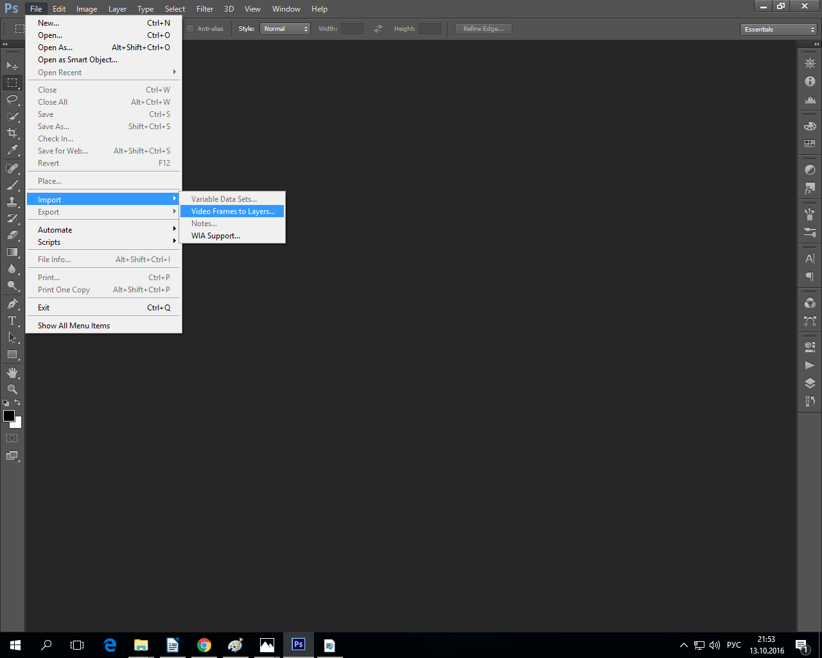Select the Zoom tool

tap(12, 389)
